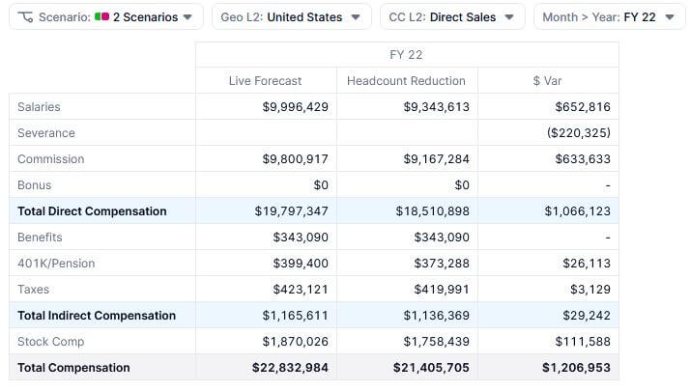Click the Severance row label
The height and width of the screenshot is (391, 690).
tap(45, 133)
